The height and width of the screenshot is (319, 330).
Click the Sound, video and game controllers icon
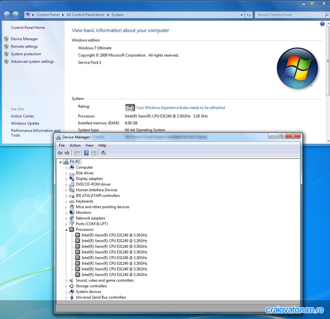tap(72, 280)
